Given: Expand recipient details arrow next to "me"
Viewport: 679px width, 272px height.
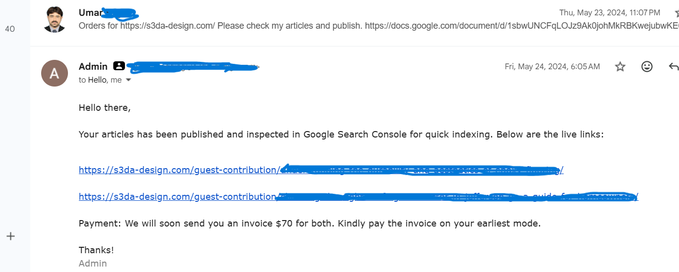Looking at the screenshot, I should (x=128, y=80).
